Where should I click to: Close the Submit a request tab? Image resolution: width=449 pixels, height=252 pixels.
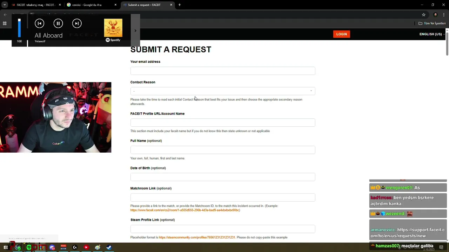171,5
